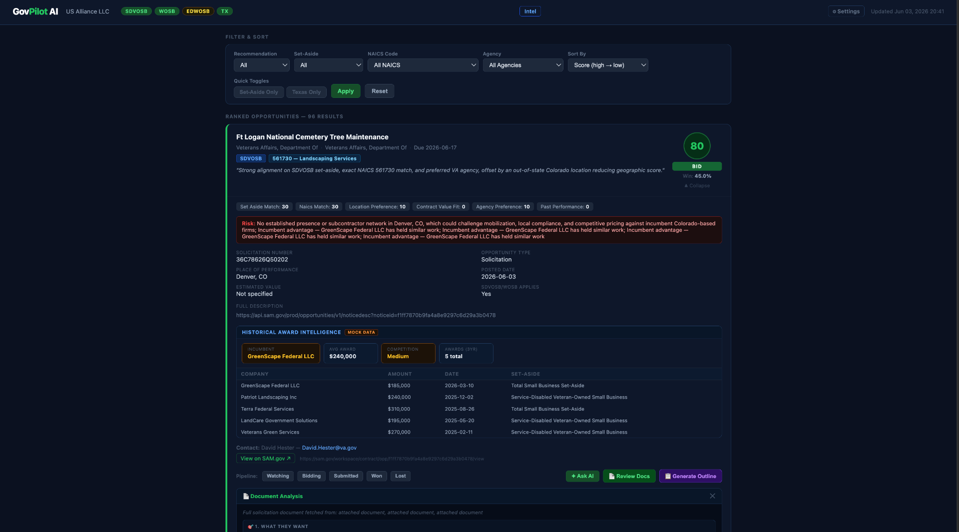Click the Awards 5 total card

(466, 353)
